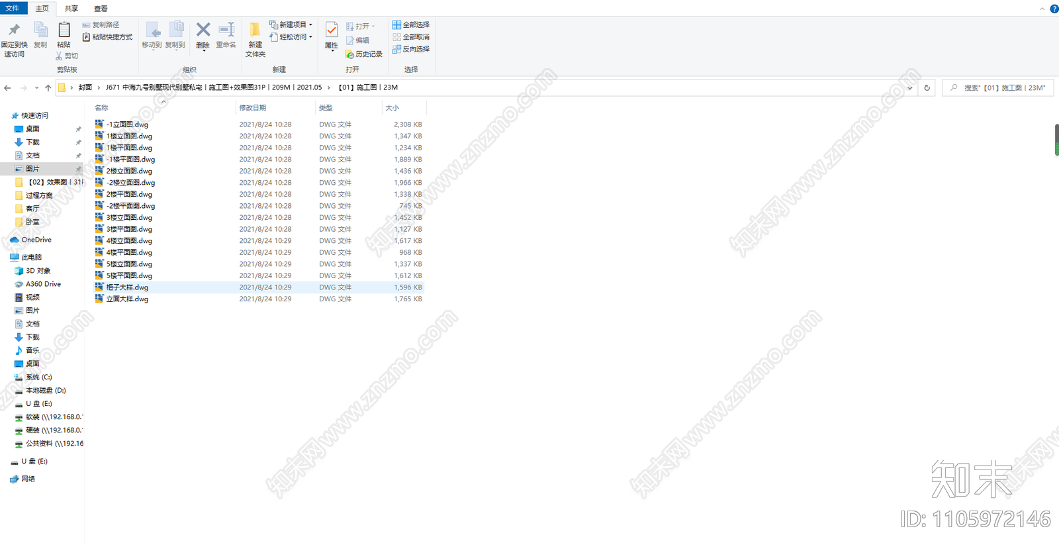The width and height of the screenshot is (1059, 545).
Task: Open the Music folder in sidebar
Action: click(x=27, y=350)
